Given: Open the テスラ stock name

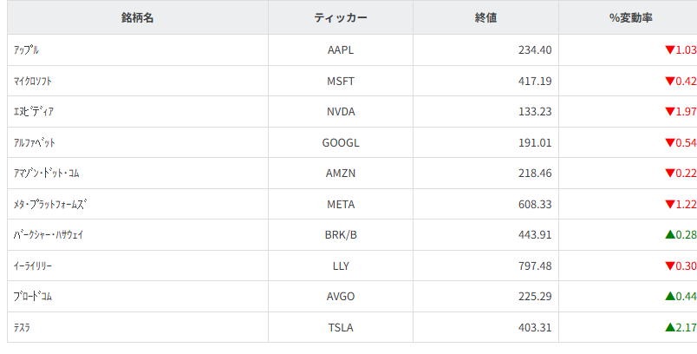Looking at the screenshot, I should [23, 328].
